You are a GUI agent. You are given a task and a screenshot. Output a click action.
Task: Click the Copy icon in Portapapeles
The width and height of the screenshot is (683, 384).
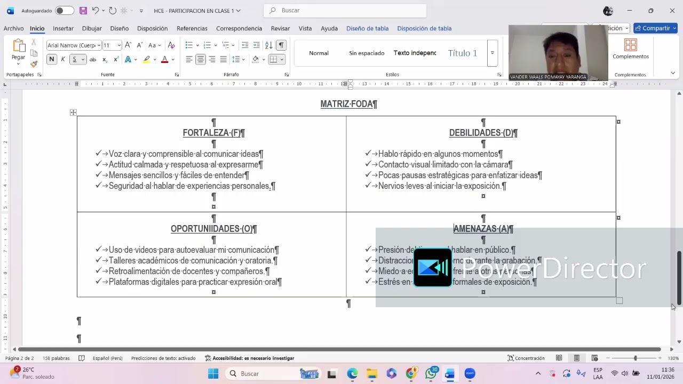pos(34,53)
